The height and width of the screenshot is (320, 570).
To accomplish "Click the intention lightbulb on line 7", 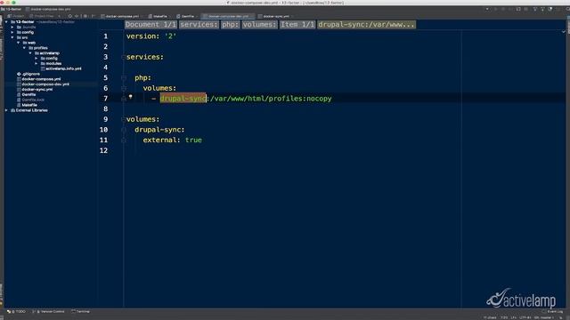I will pos(131,97).
